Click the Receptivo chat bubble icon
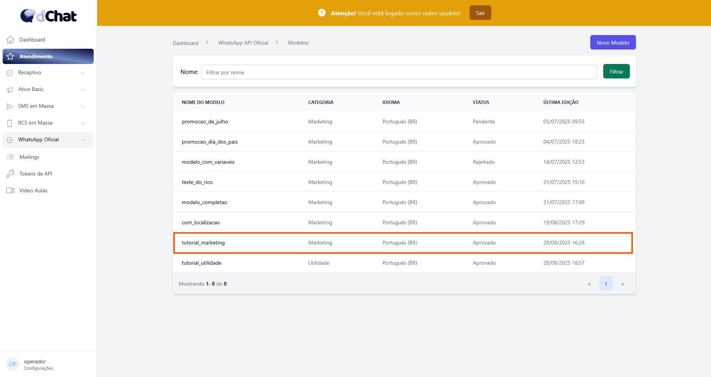 (10, 73)
